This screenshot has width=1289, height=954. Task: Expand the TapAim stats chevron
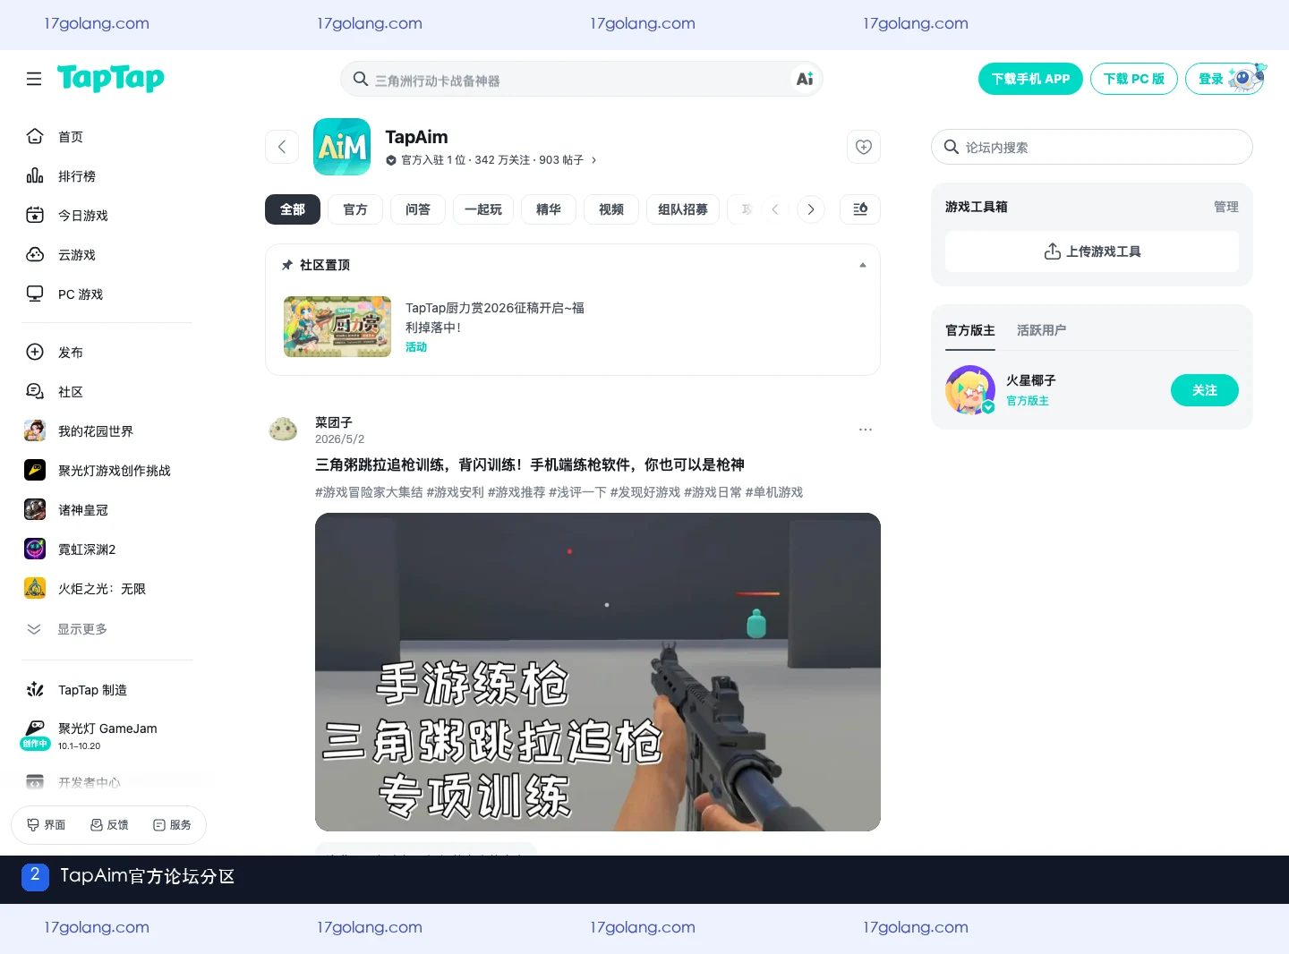coord(593,160)
